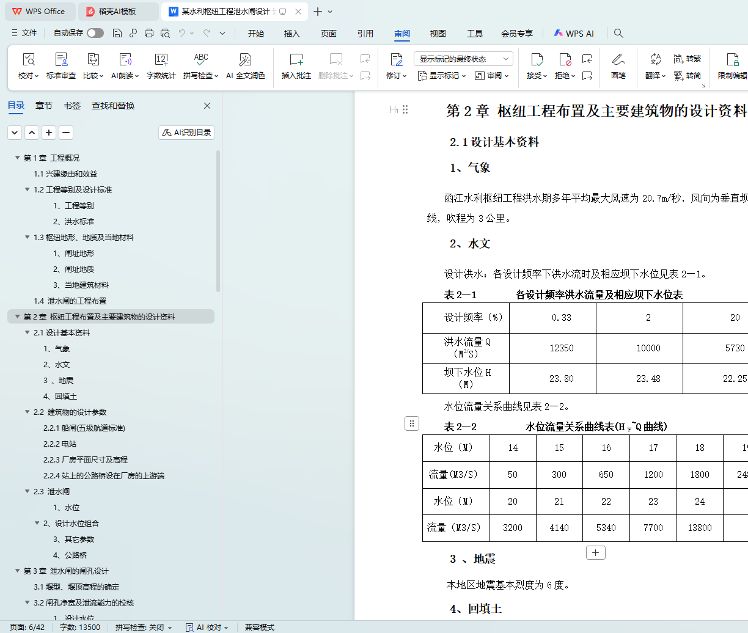This screenshot has width=748, height=633.
Task: Collapse the 2.2 建筑物的设计参数 section
Action: pyautogui.click(x=28, y=412)
